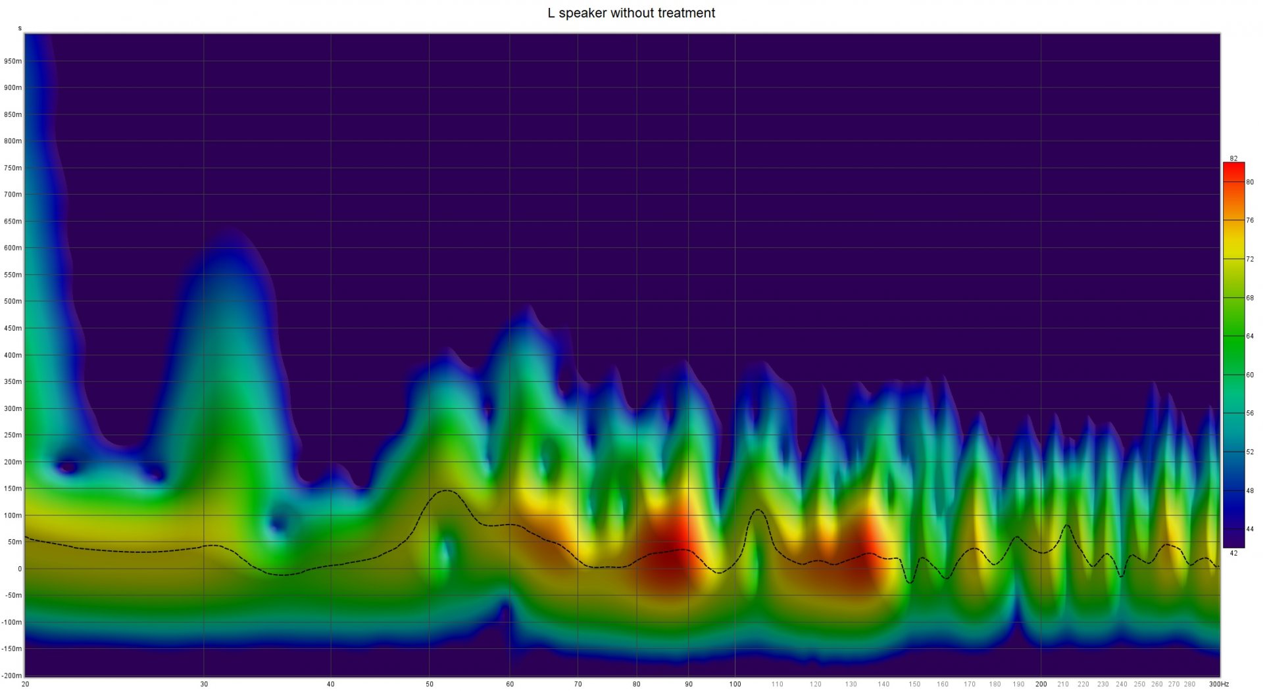Click the 400m time axis label
Viewport: 1263px width, 691px height.
click(12, 356)
